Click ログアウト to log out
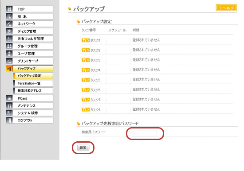Image resolution: width=244 pixels, height=171 pixels. tap(33, 120)
